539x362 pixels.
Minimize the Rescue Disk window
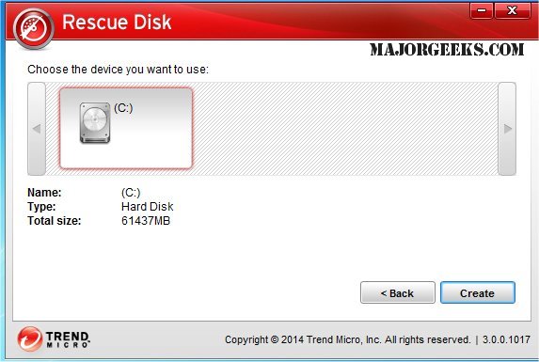[482, 10]
